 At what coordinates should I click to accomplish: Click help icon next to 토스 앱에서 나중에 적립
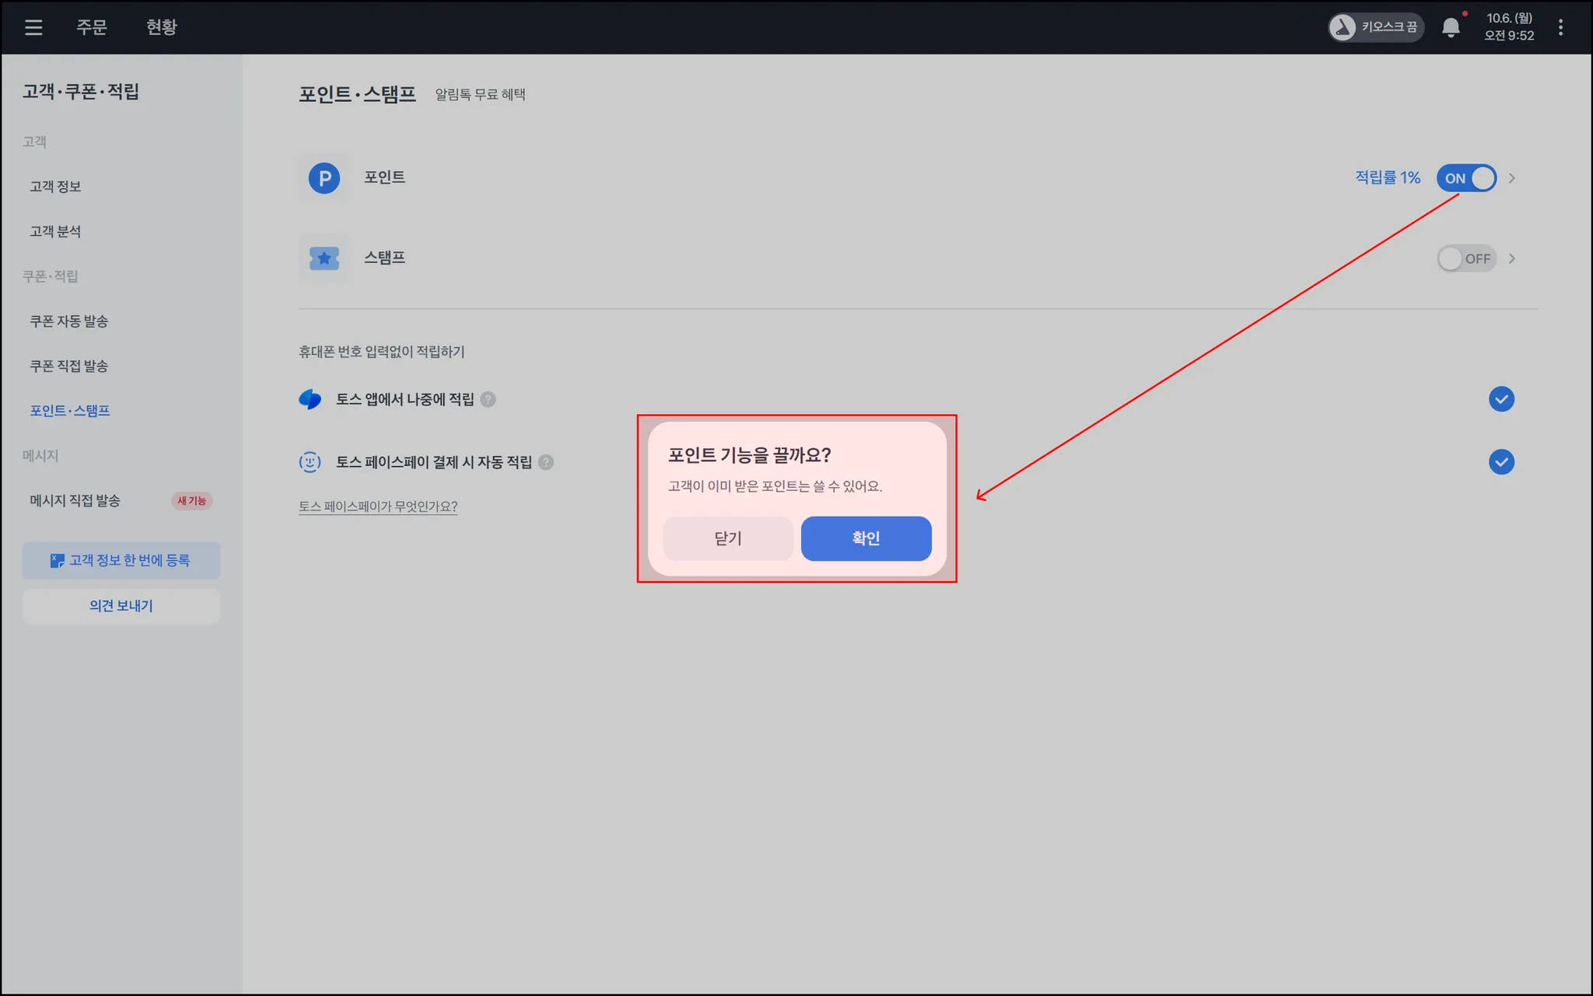pyautogui.click(x=488, y=399)
